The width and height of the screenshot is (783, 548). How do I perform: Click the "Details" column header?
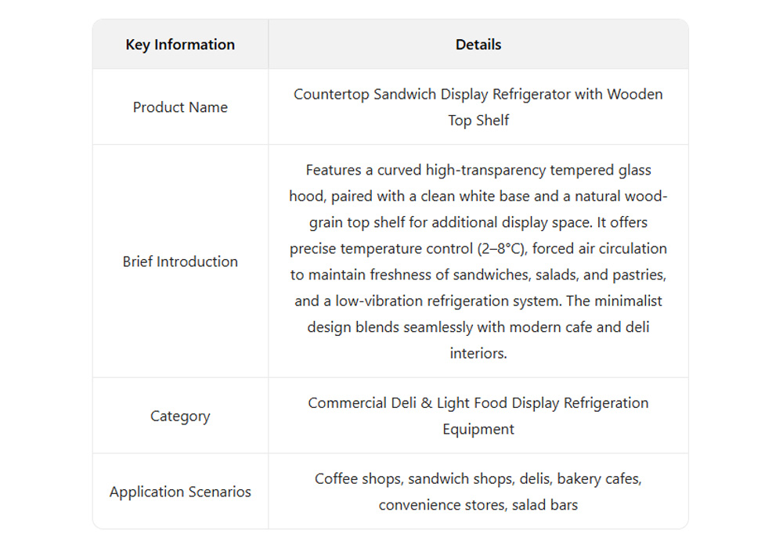[x=478, y=45]
